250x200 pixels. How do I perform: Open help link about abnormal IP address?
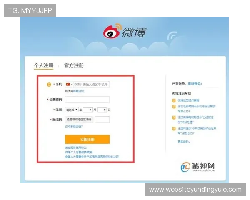197,130
